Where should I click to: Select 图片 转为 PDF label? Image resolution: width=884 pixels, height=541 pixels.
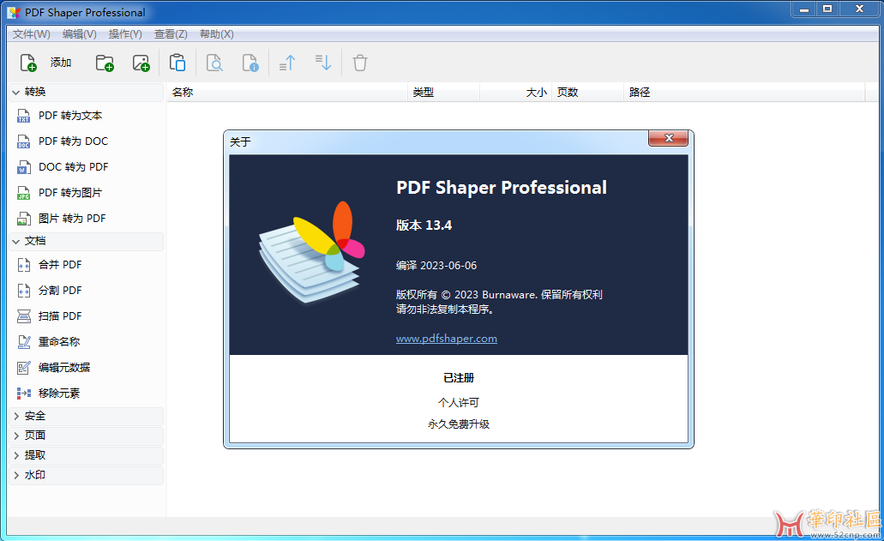(x=72, y=219)
